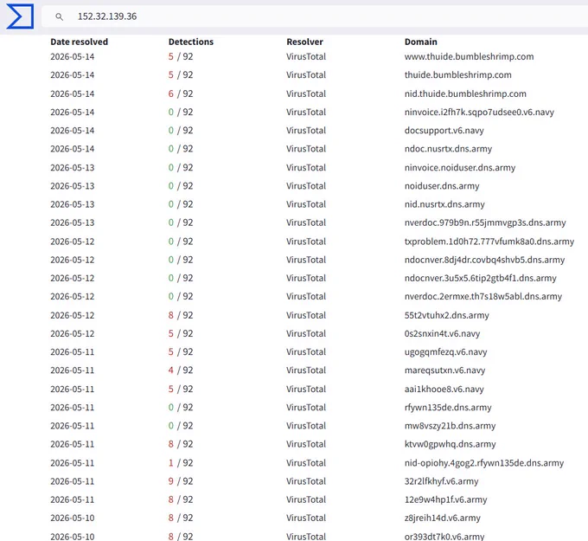The width and height of the screenshot is (588, 541).
Task: Click VirusTotal resolver for ndoc.nusrtx.dns.army
Action: [306, 149]
